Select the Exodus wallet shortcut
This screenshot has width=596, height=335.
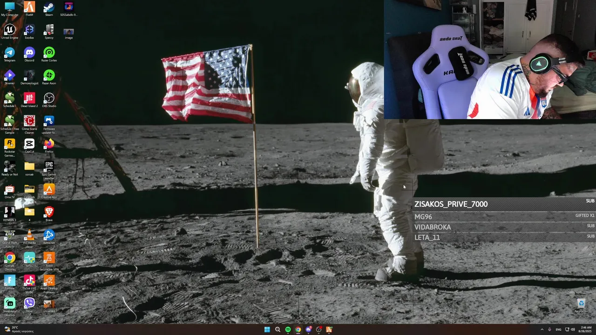(x=29, y=32)
